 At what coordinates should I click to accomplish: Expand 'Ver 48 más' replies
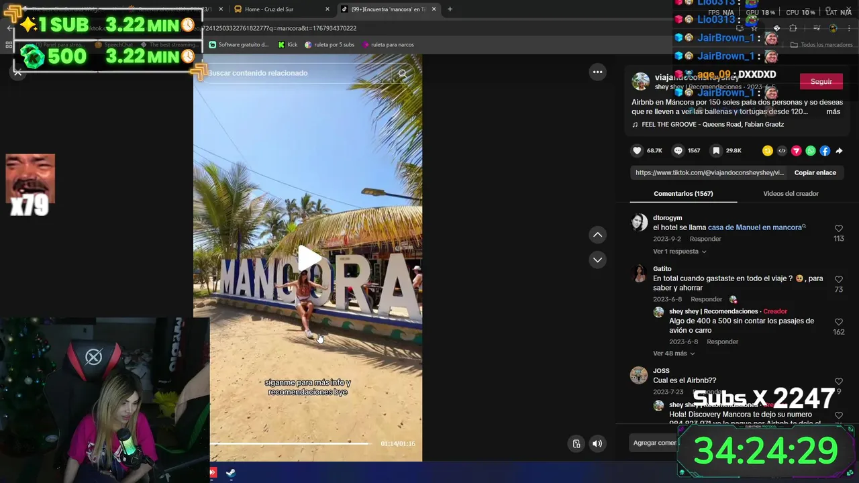pyautogui.click(x=674, y=354)
